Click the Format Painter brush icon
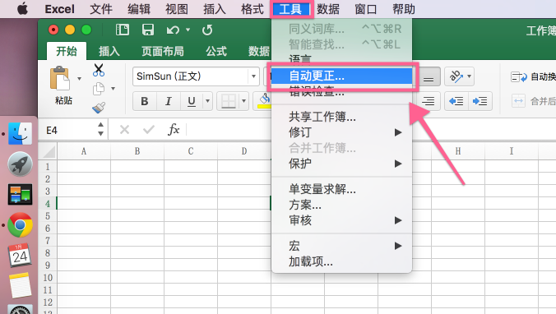This screenshot has height=314, width=556. point(99,108)
